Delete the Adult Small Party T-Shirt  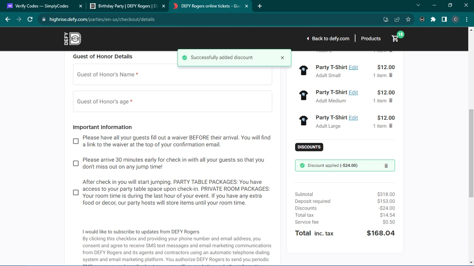click(x=391, y=75)
